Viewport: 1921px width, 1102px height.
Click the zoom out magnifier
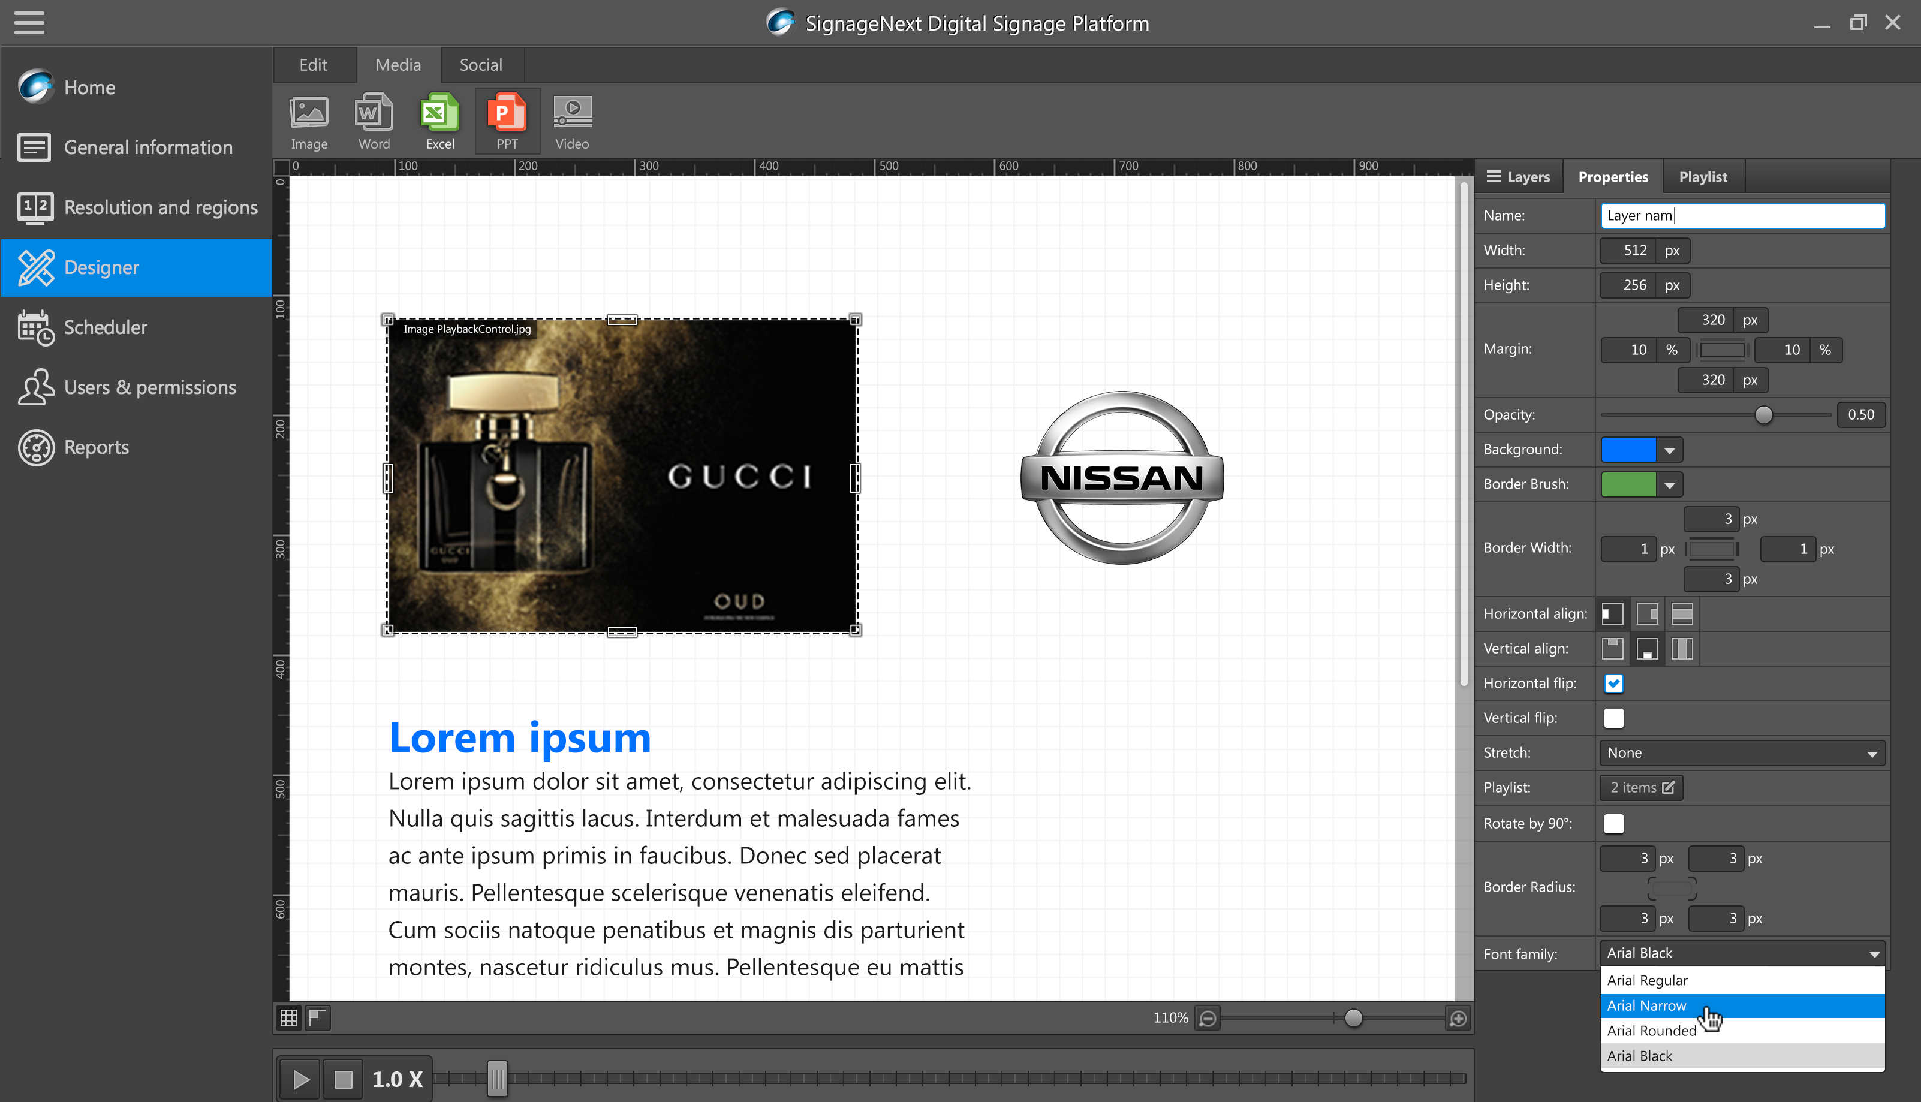click(x=1208, y=1019)
